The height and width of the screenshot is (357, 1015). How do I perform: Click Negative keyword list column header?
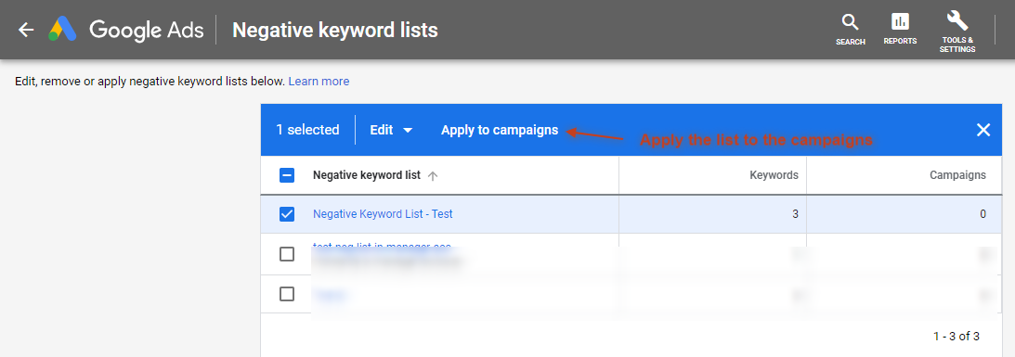coord(367,175)
